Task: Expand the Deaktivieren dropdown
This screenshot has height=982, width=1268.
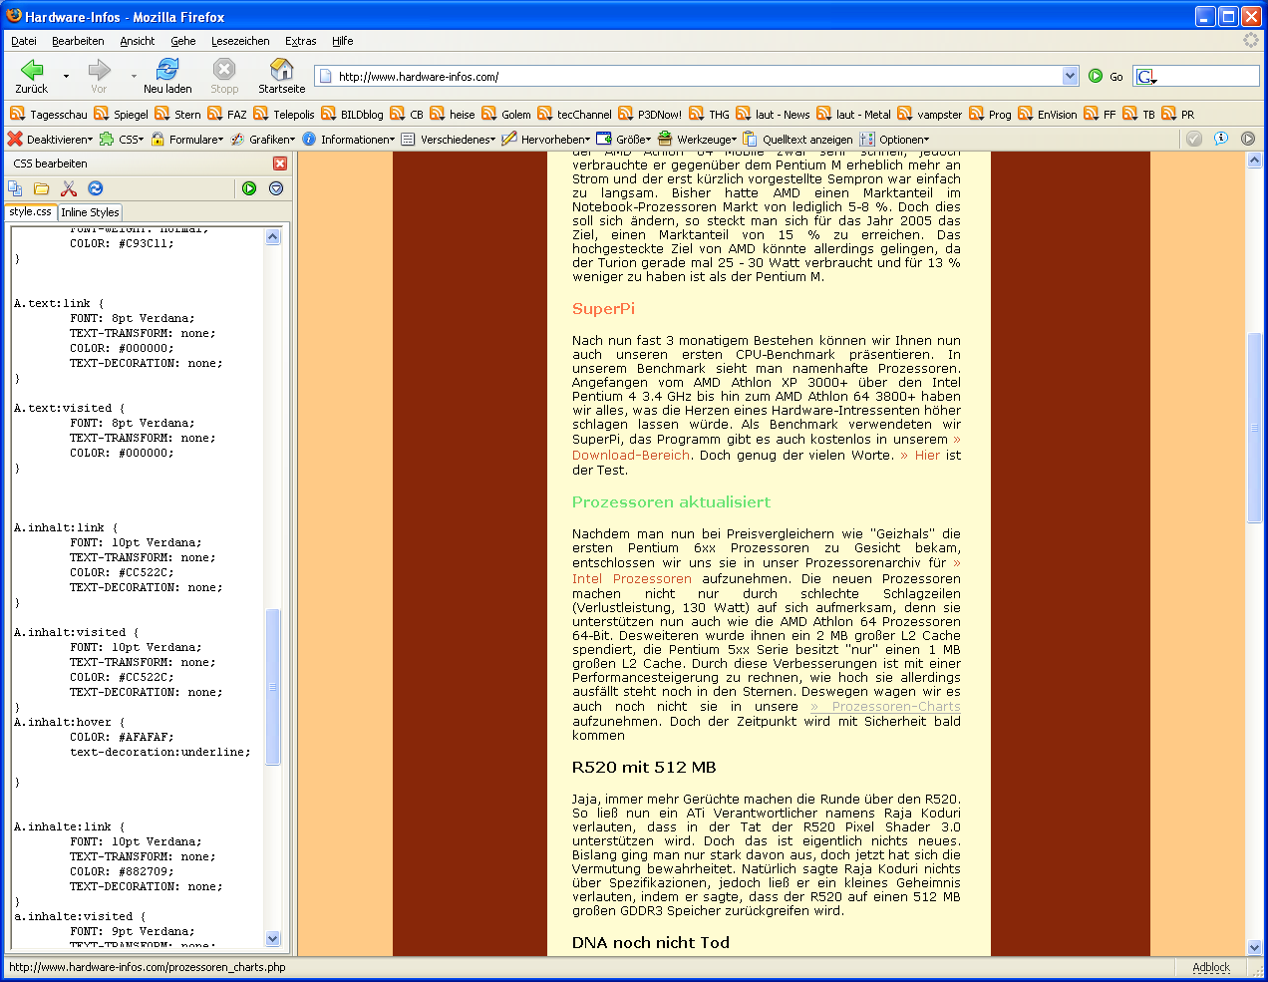Action: (x=50, y=140)
